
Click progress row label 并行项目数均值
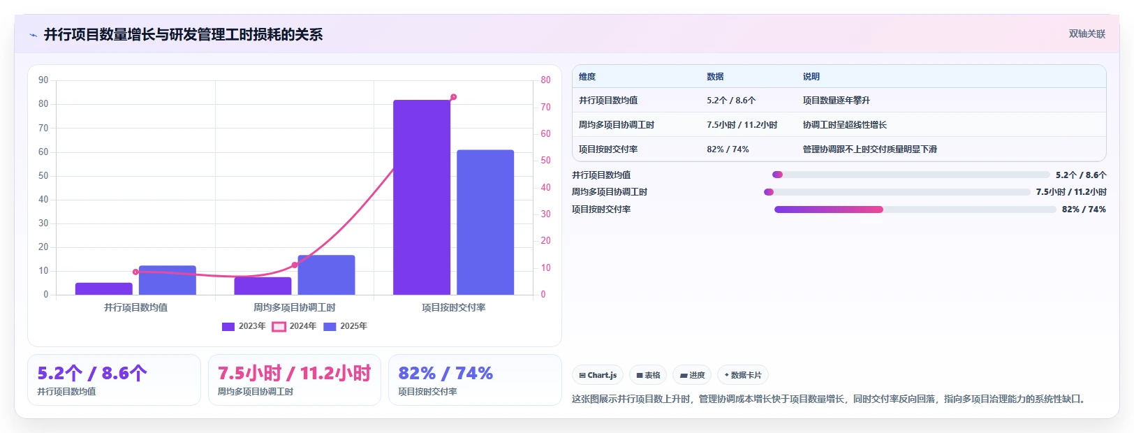point(601,175)
